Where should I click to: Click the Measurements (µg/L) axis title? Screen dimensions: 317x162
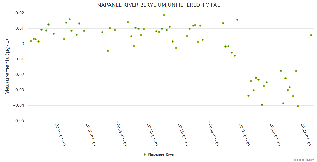click(x=7, y=67)
